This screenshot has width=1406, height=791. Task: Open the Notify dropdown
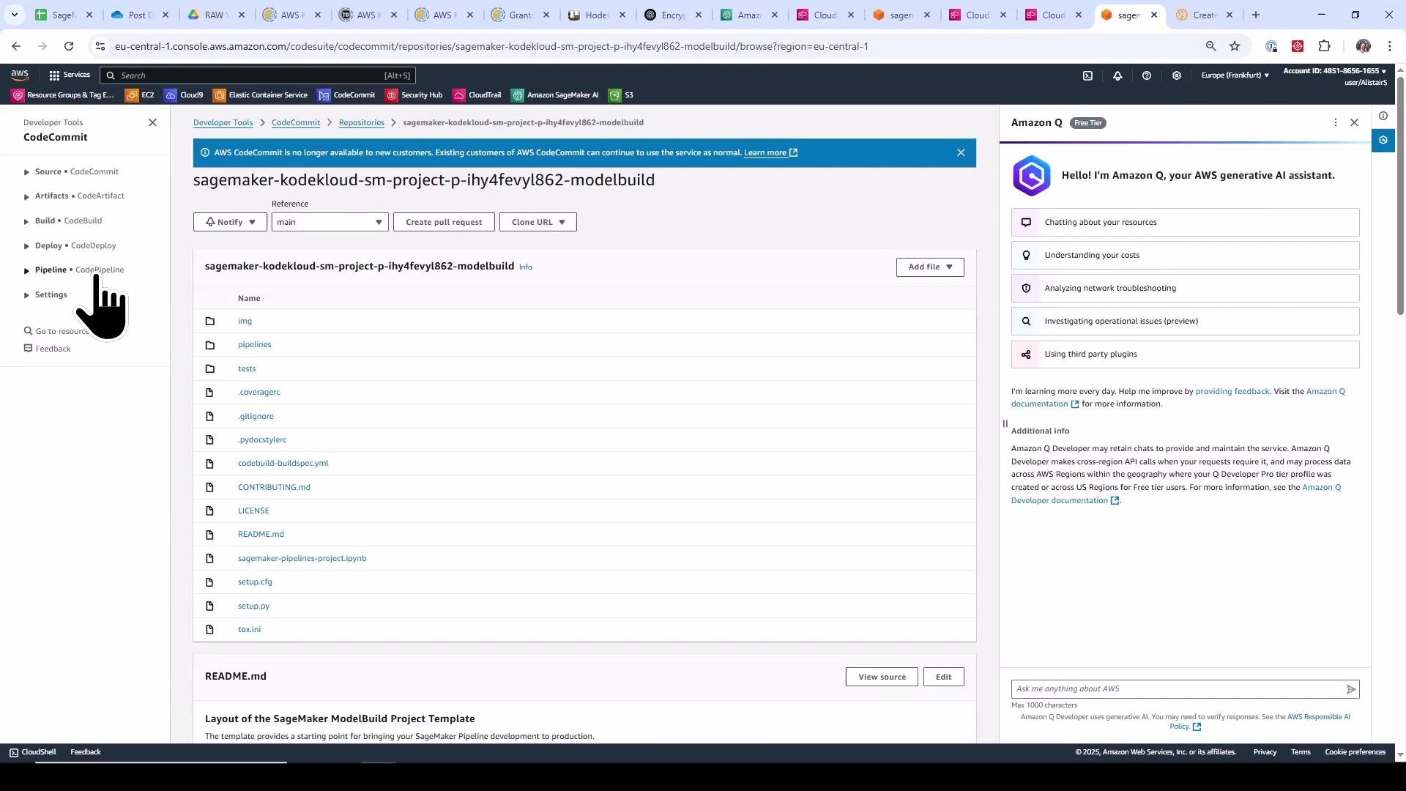click(230, 222)
